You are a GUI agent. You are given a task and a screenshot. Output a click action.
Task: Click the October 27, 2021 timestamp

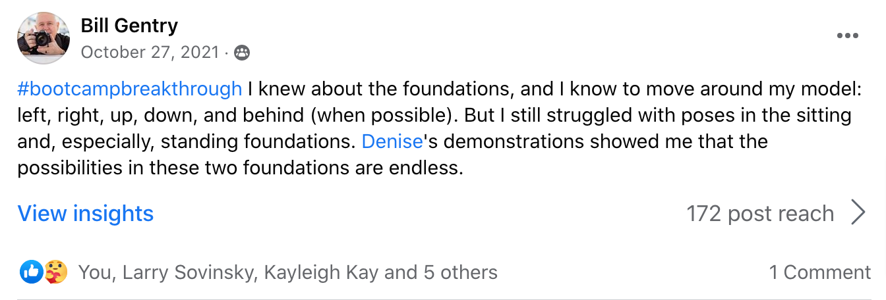150,53
